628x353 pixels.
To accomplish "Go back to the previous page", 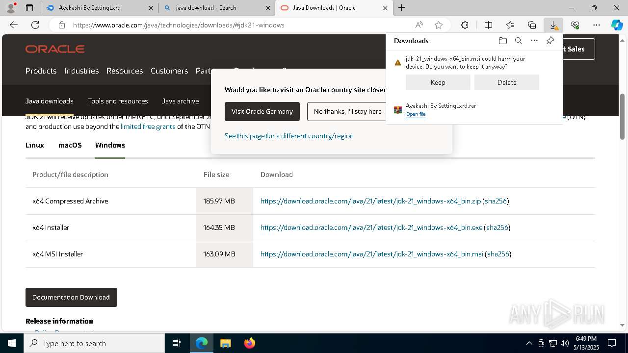I will pyautogui.click(x=14, y=25).
